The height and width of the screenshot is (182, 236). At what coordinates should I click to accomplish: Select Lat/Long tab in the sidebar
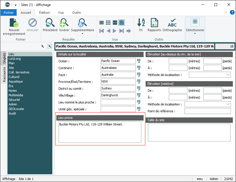pos(15,59)
